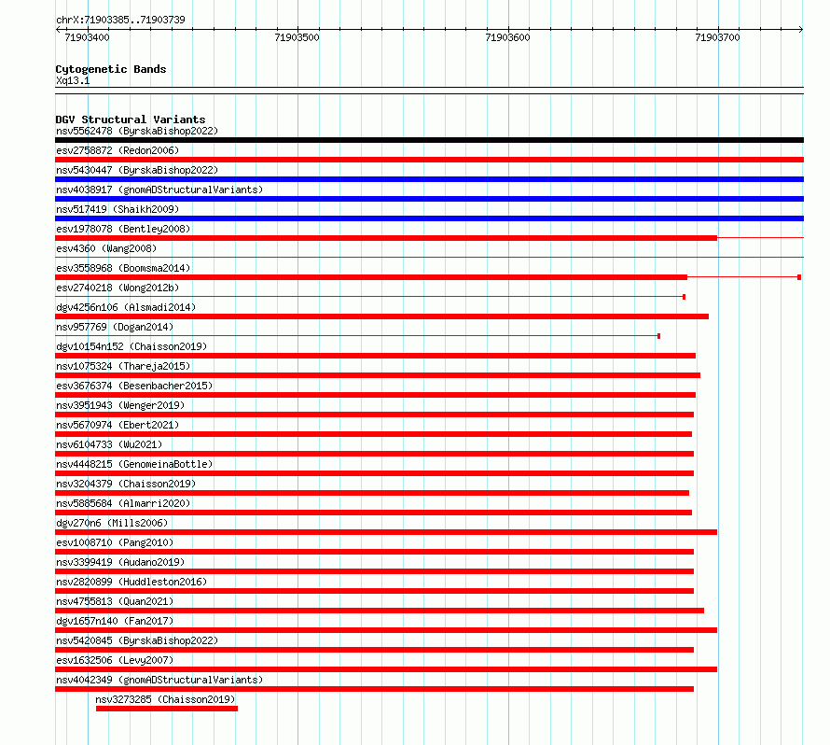The height and width of the screenshot is (745, 830).
Task: Open variant nsv1075324 (Thareja2015)
Action: coord(123,366)
